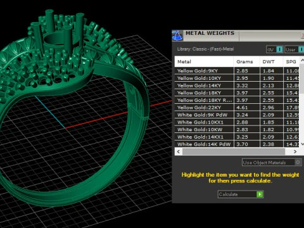Click the Calculate button

[x=241, y=194]
